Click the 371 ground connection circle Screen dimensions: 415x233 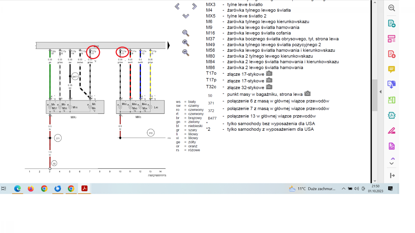(x=58, y=138)
